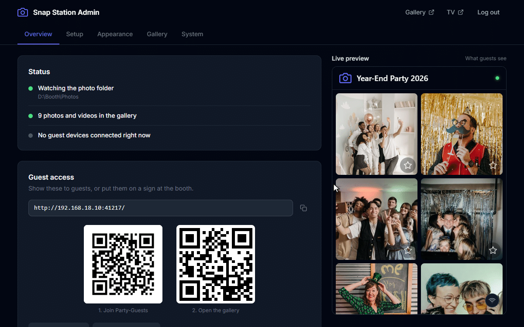Star the photo of man with mustache prop
This screenshot has height=327, width=524.
493,165
